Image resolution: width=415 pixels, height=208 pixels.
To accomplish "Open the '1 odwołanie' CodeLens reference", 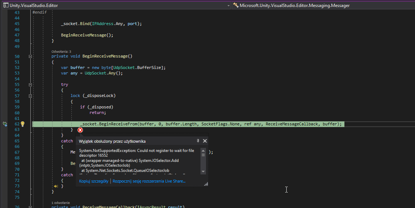I will pyautogui.click(x=61, y=203).
